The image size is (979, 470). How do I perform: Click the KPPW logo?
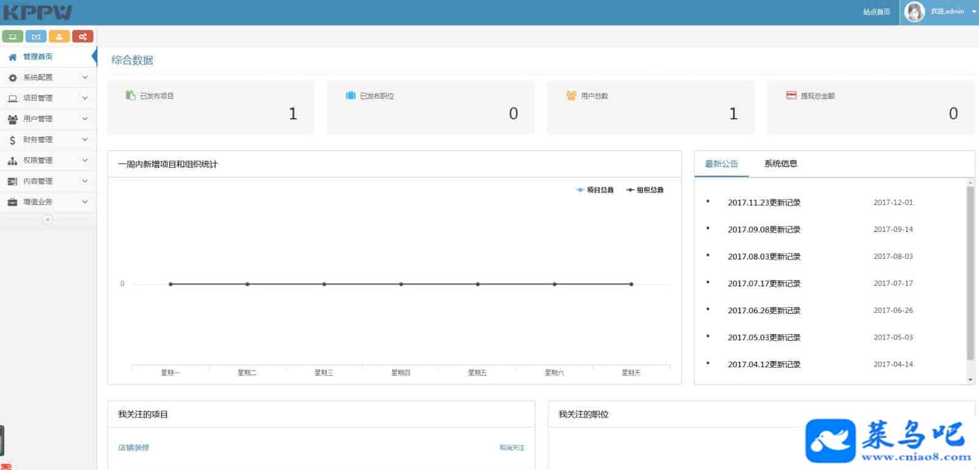pyautogui.click(x=38, y=12)
